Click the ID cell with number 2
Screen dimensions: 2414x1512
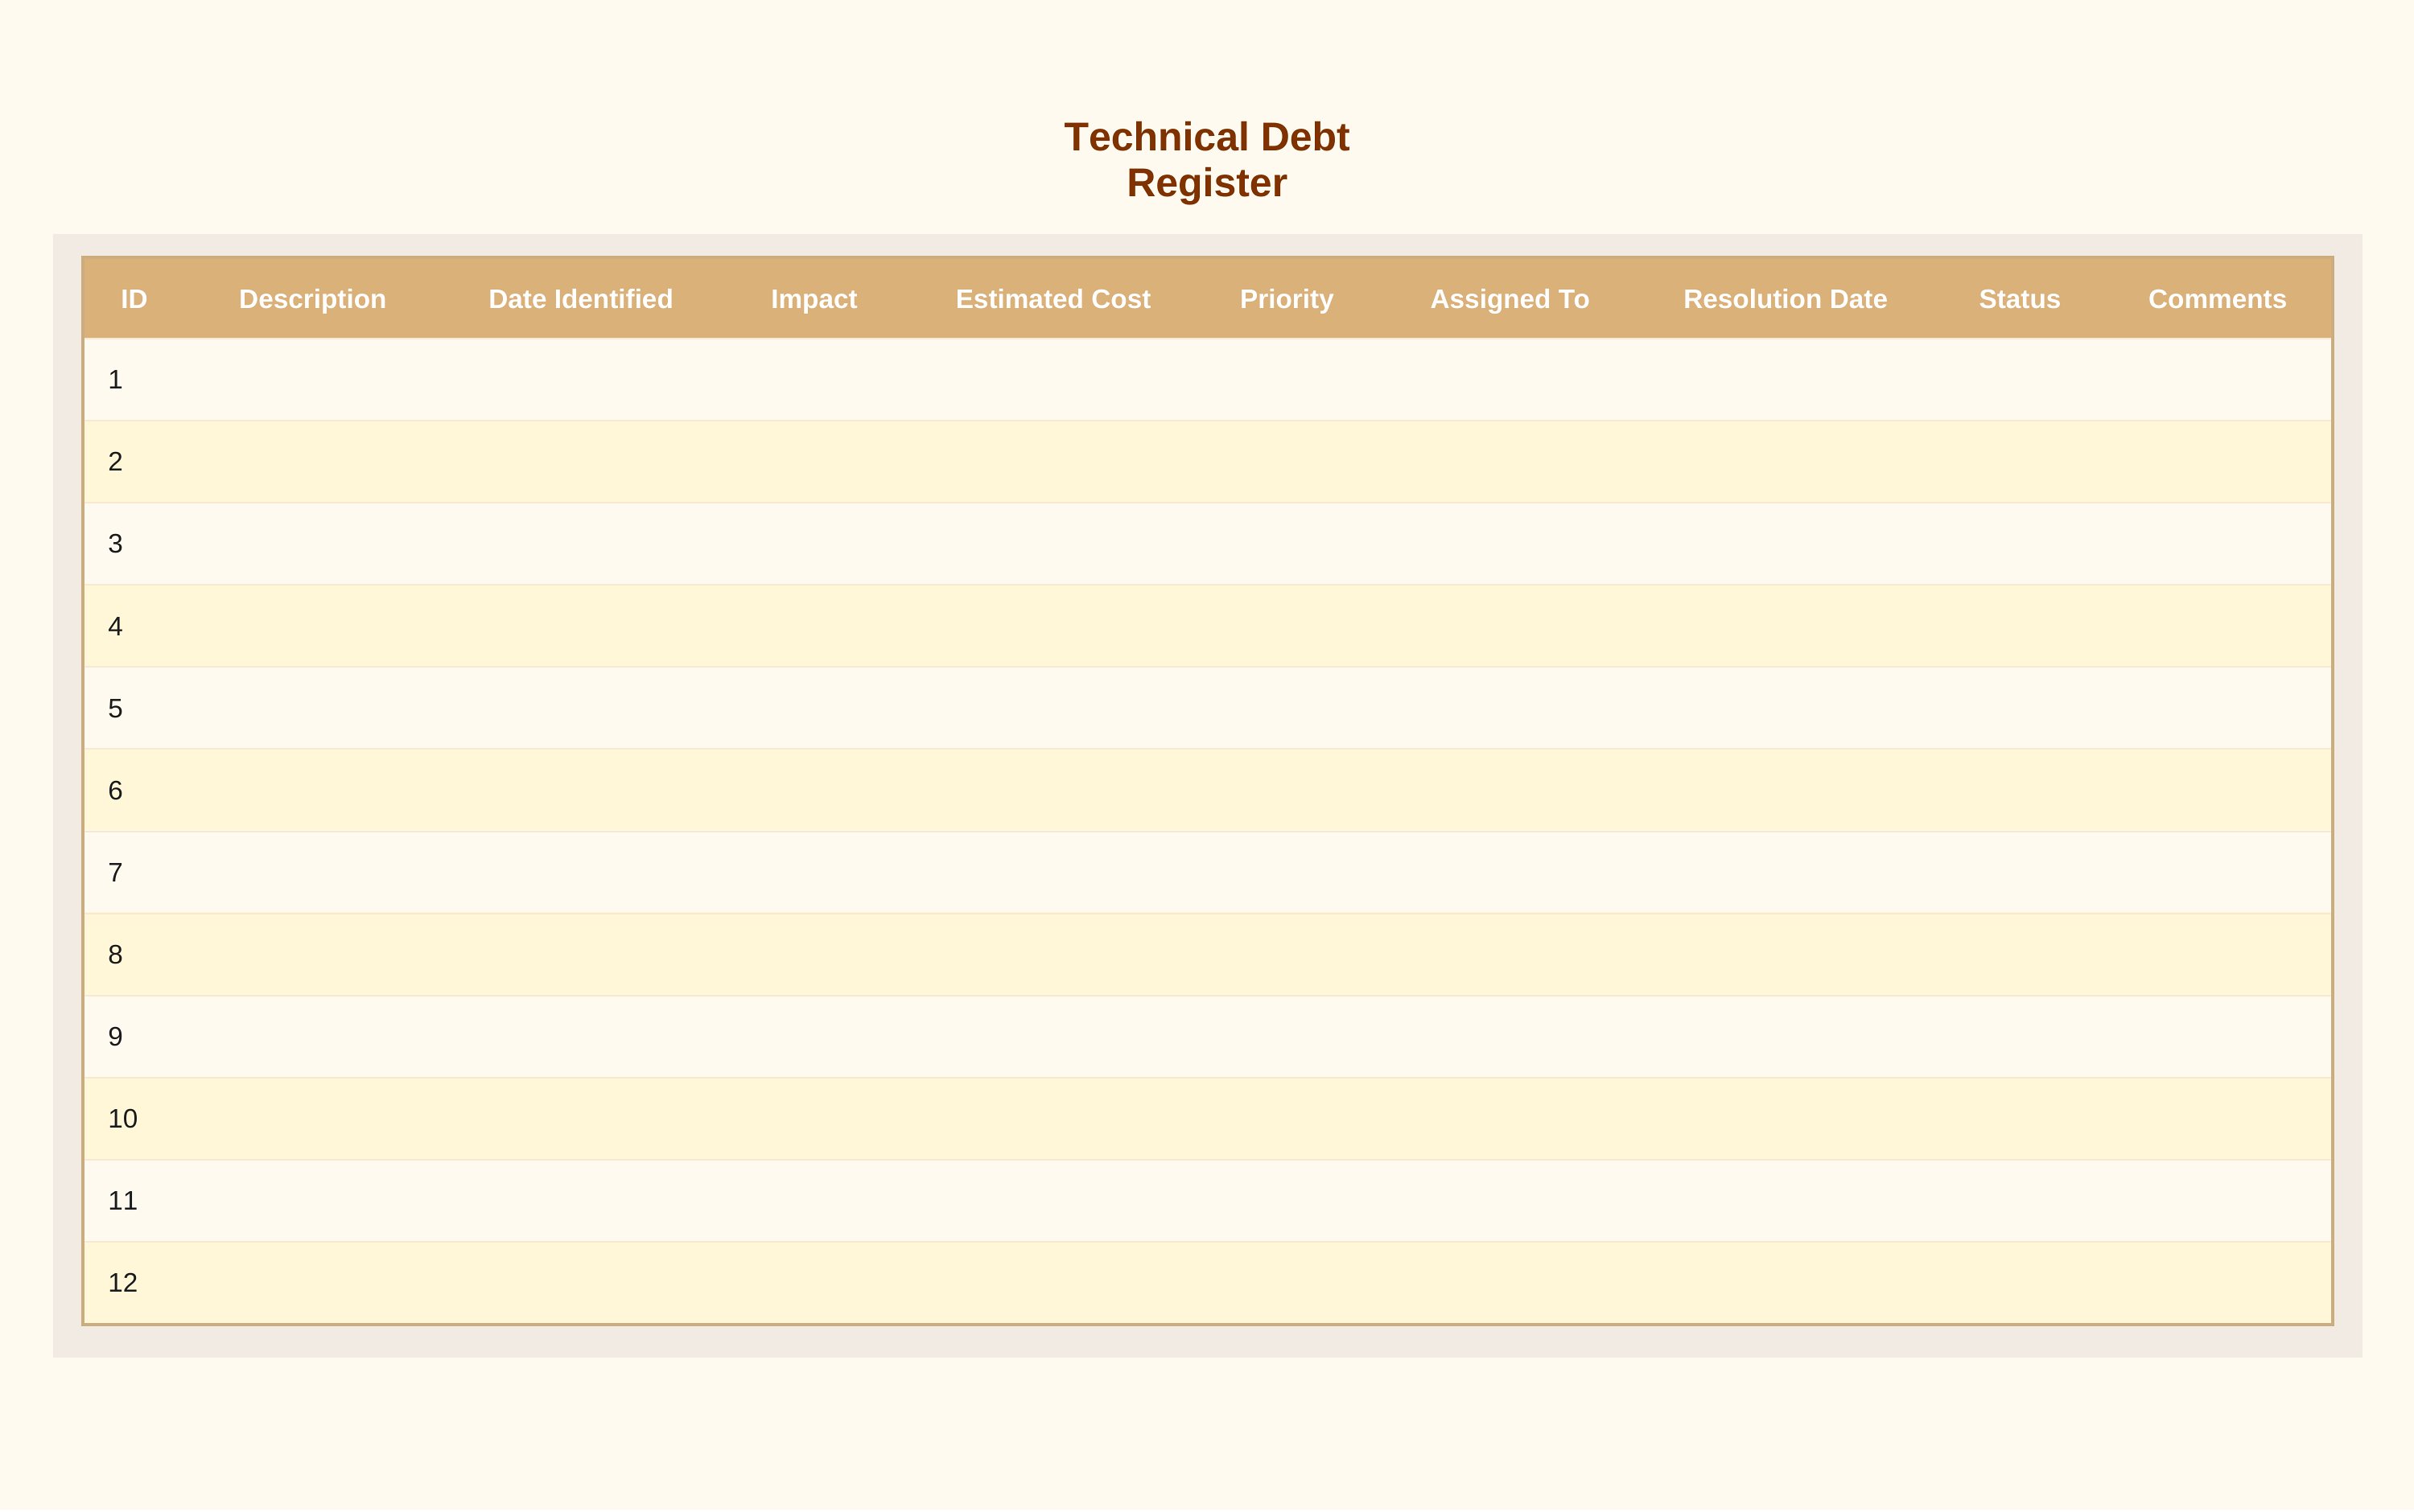134,462
